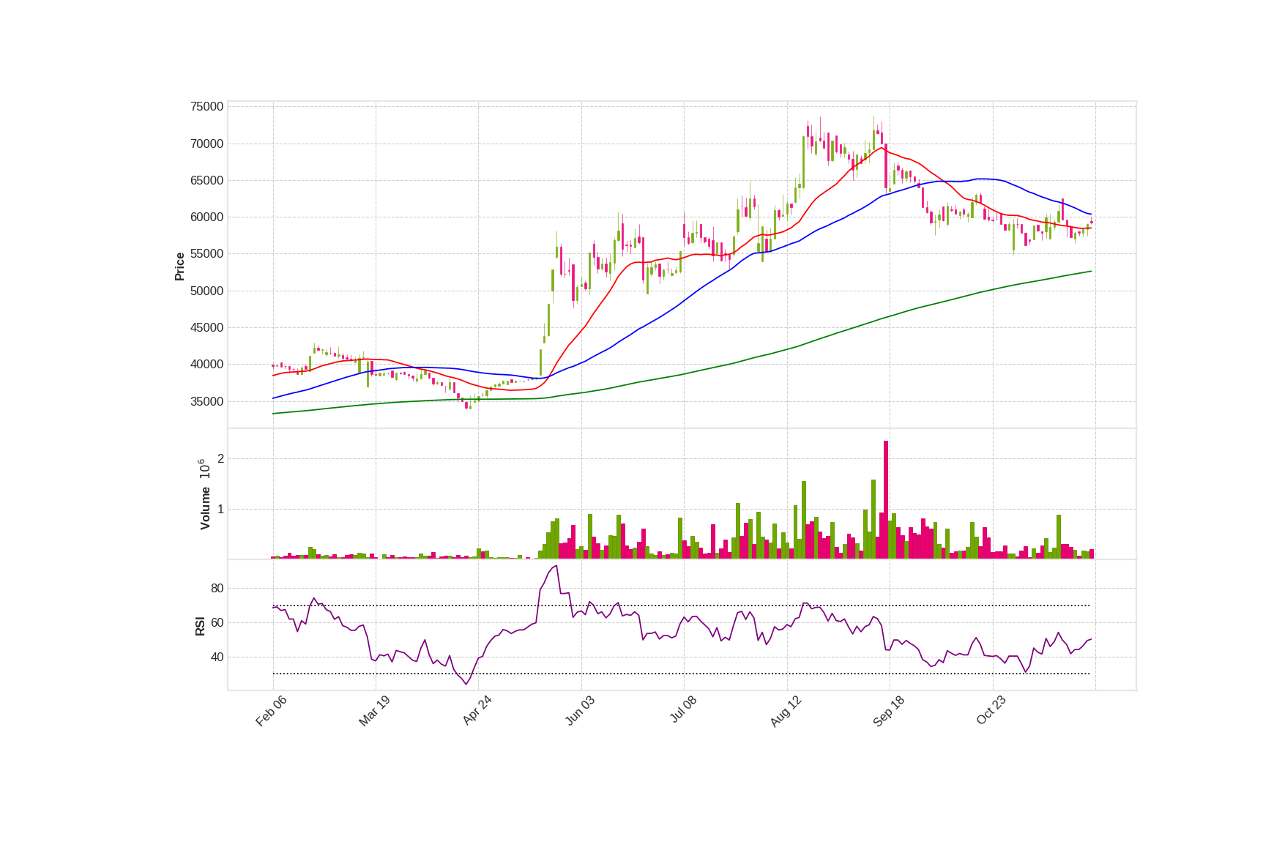Click the Jun 03 date label
Screen dimensions: 1263x842
(580, 711)
